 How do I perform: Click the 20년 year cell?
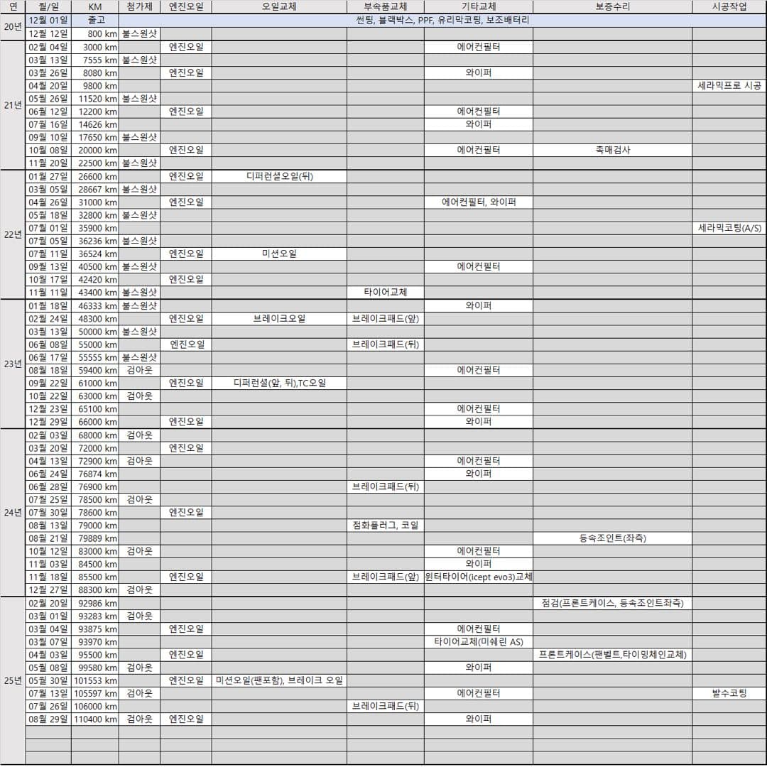(x=13, y=27)
